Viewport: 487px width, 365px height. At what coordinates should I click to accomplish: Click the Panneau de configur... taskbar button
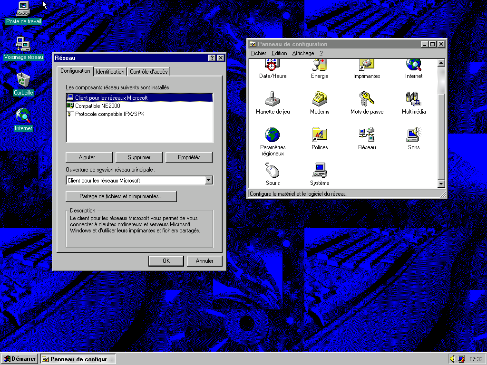(x=78, y=359)
